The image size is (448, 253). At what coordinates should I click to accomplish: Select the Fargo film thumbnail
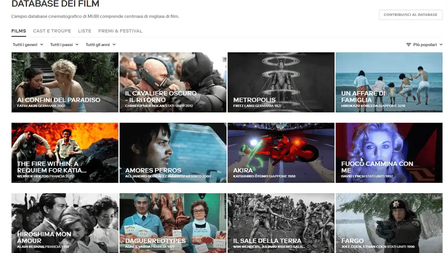tap(389, 223)
